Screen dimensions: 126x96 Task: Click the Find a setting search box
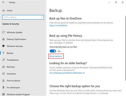[23, 17]
